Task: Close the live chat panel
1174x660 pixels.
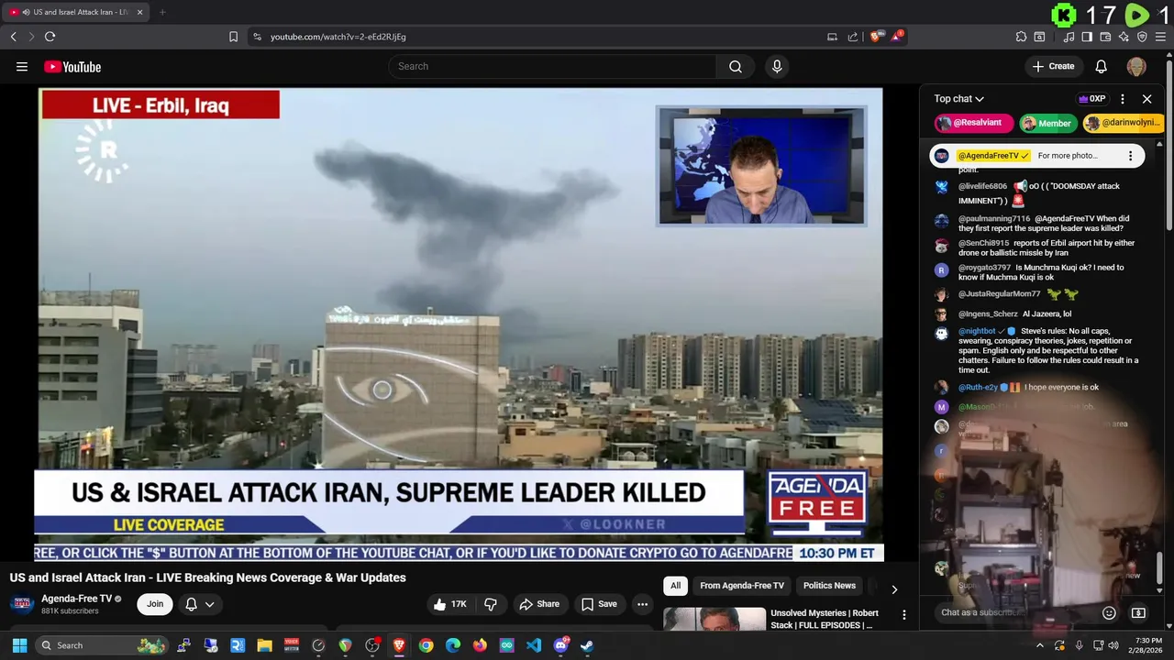Action: coord(1146,98)
